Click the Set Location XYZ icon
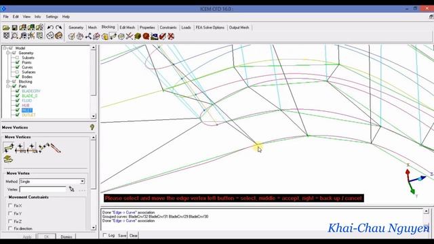 20,148
